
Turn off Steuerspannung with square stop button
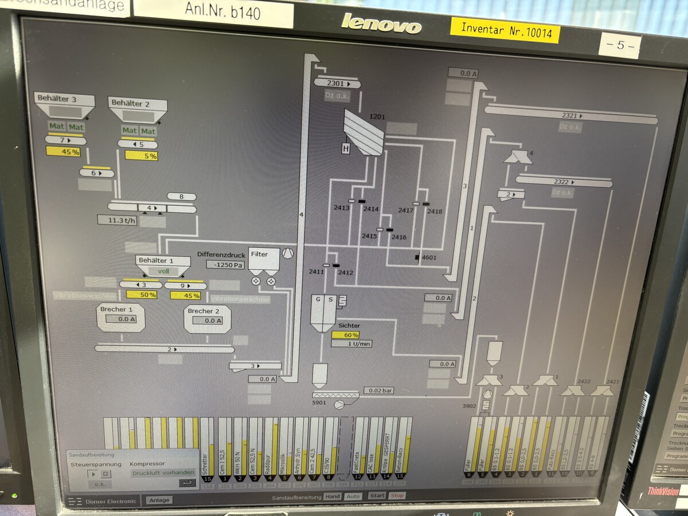105,474
